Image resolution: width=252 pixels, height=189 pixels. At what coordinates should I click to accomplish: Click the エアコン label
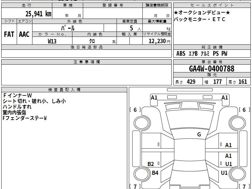[x=25, y=21]
